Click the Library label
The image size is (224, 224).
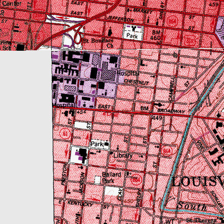(x=123, y=156)
